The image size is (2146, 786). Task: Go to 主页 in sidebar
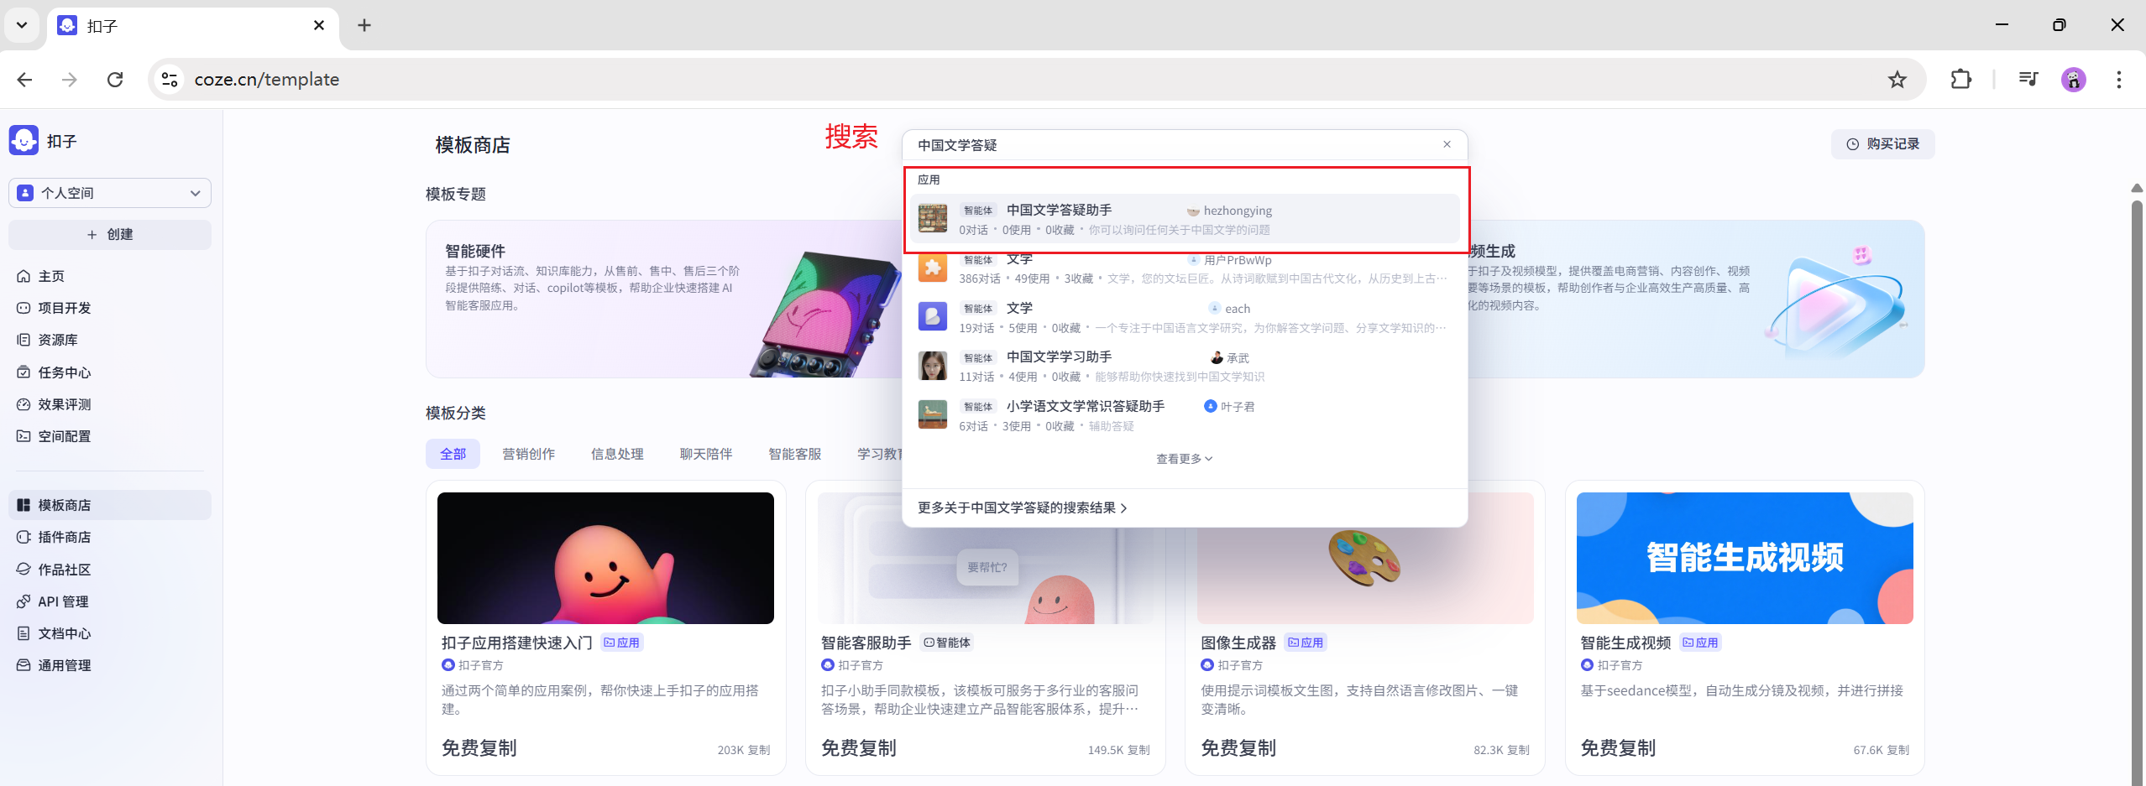click(110, 276)
